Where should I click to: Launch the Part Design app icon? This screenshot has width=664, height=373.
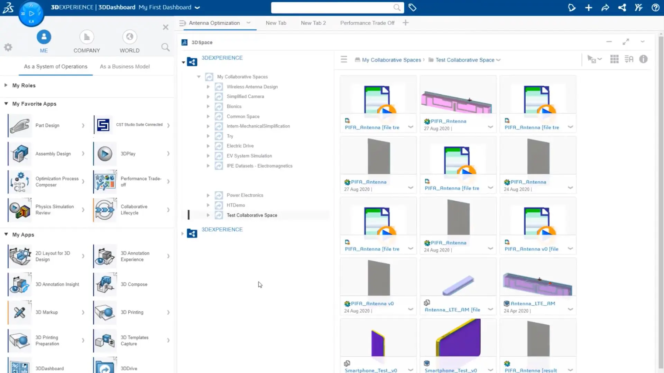(x=20, y=125)
